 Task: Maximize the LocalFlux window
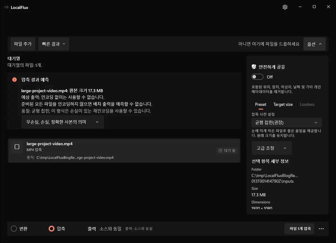tap(314, 7)
